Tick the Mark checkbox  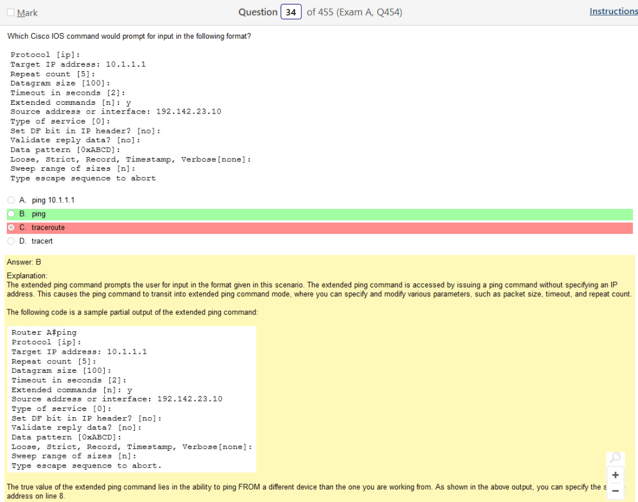point(11,12)
